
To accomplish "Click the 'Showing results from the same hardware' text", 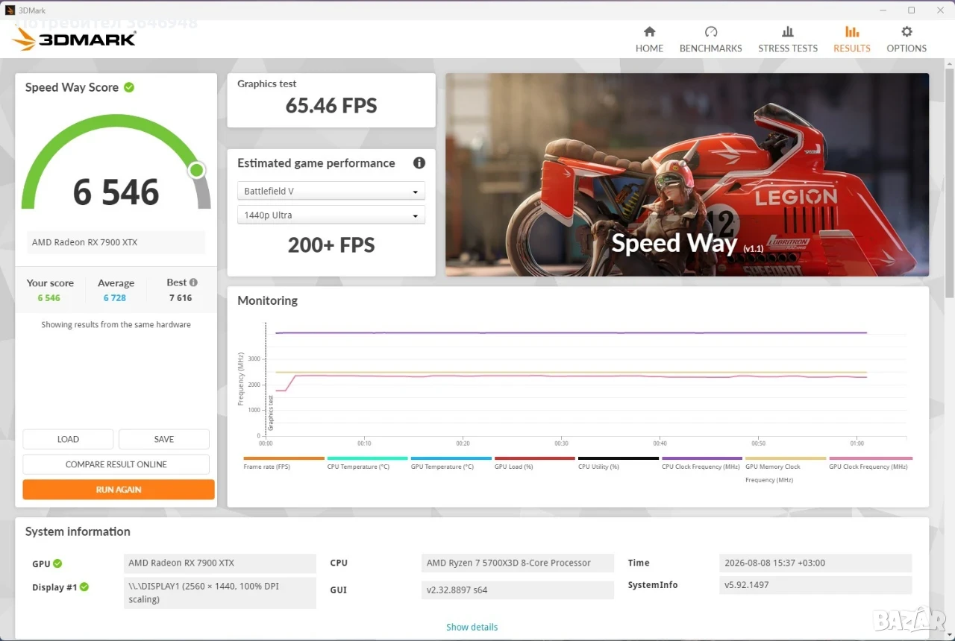I will (x=116, y=325).
